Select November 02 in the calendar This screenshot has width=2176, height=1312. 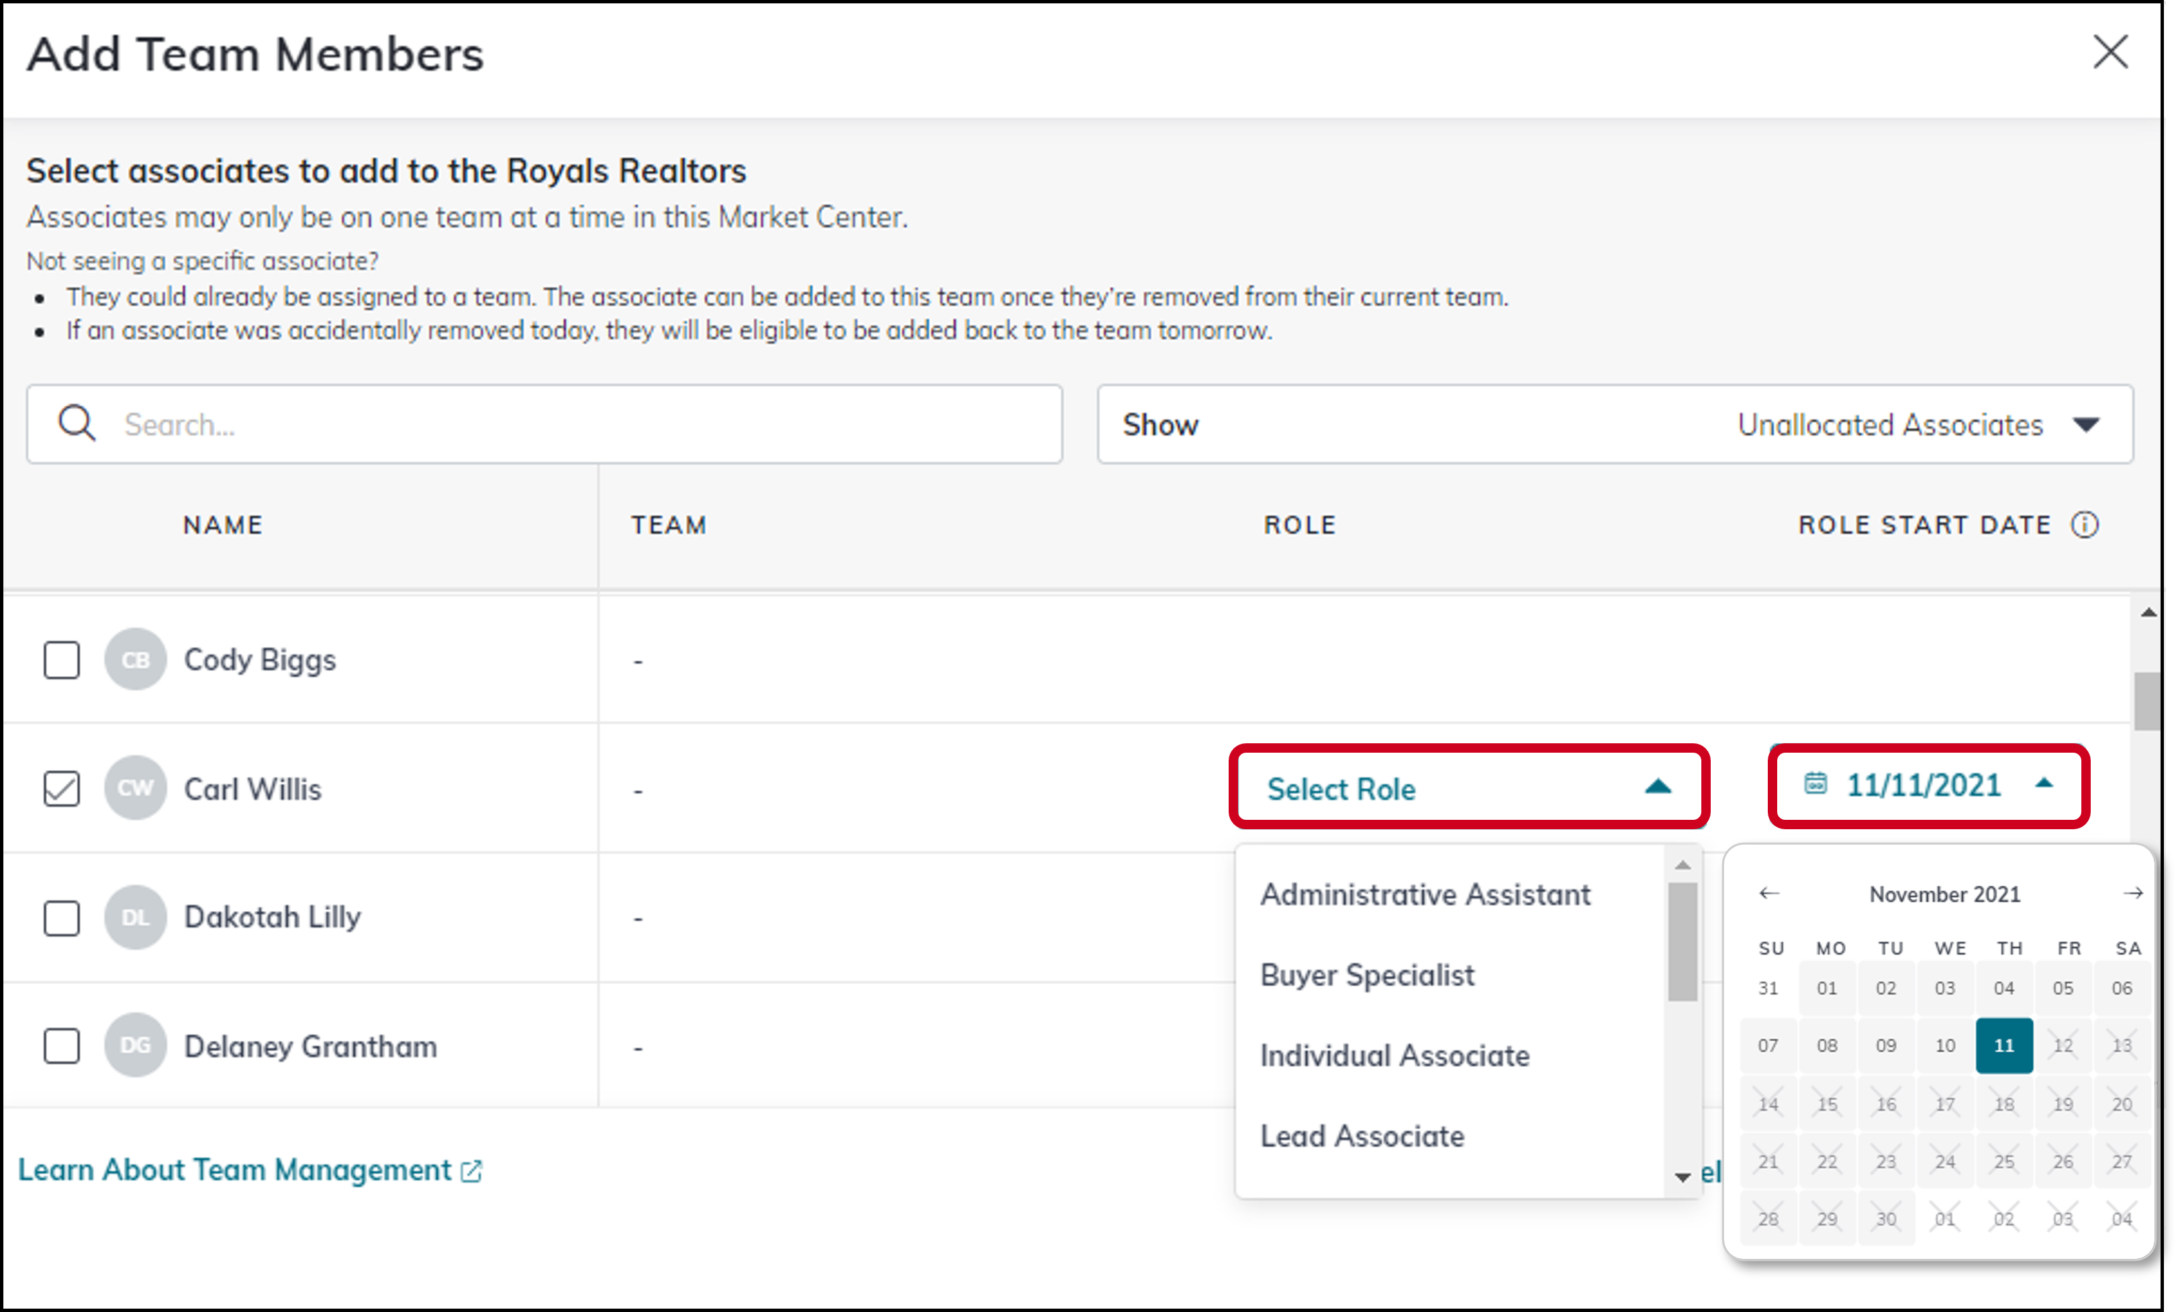pyautogui.click(x=1887, y=988)
